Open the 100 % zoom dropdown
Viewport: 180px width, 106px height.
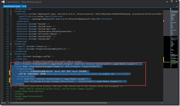click(8, 103)
